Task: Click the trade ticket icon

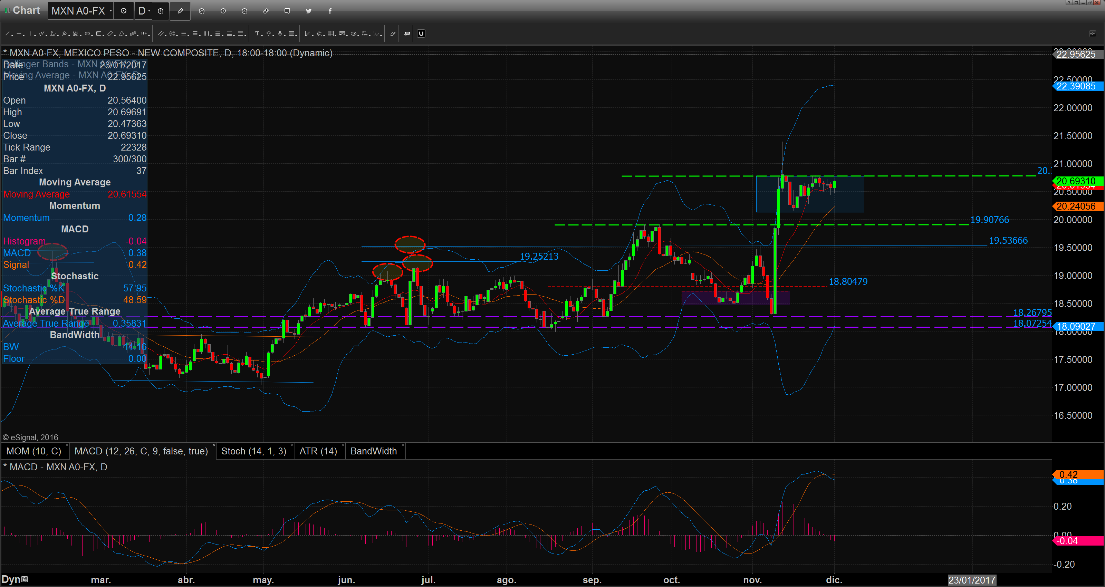Action: (x=266, y=11)
